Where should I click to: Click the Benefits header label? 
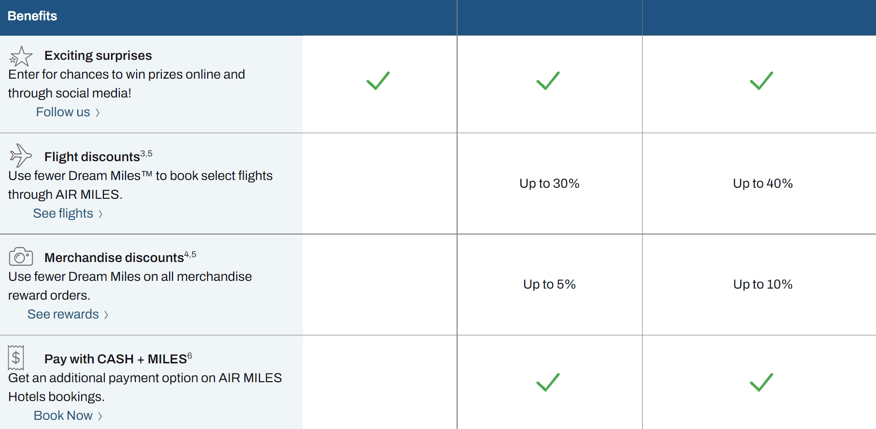coord(32,16)
